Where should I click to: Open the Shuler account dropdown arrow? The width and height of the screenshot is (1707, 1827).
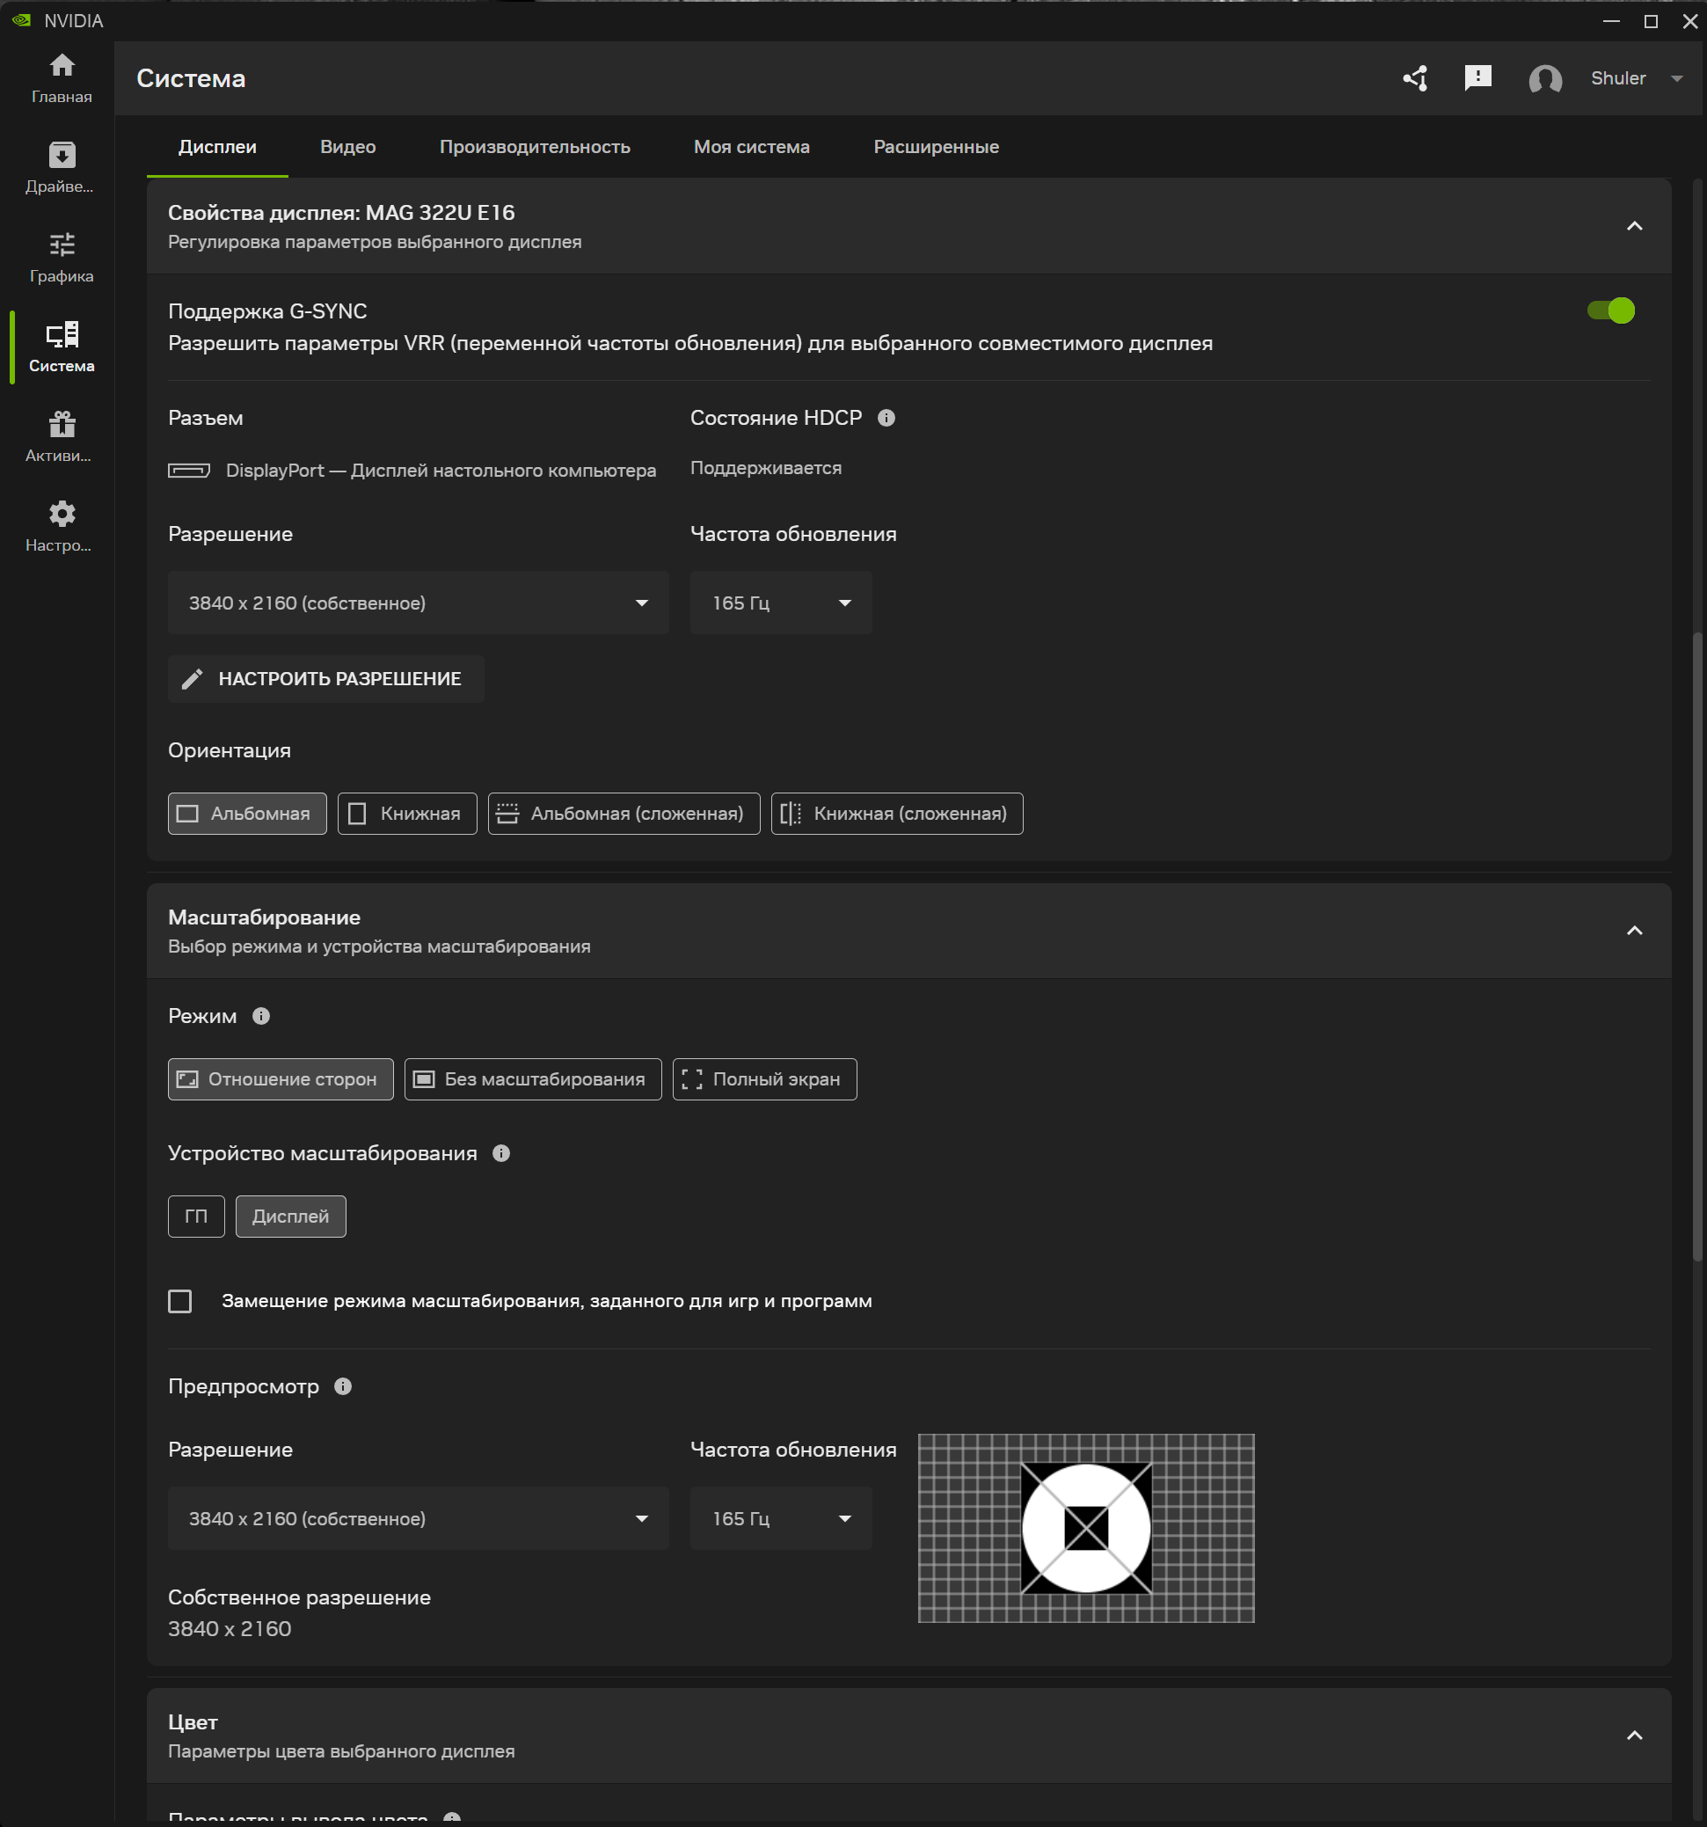(1677, 79)
